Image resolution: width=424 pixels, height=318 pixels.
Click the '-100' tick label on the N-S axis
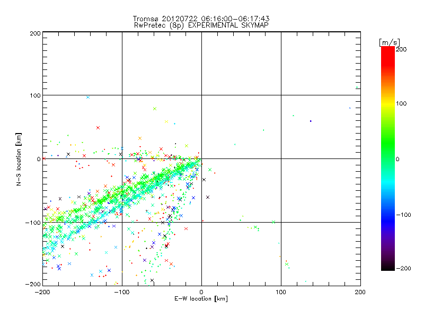pyautogui.click(x=33, y=223)
